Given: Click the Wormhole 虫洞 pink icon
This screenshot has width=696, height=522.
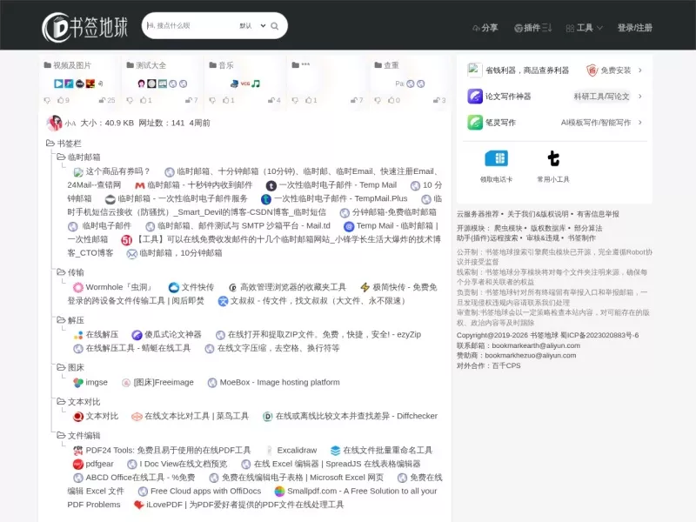Looking at the screenshot, I should [x=78, y=288].
